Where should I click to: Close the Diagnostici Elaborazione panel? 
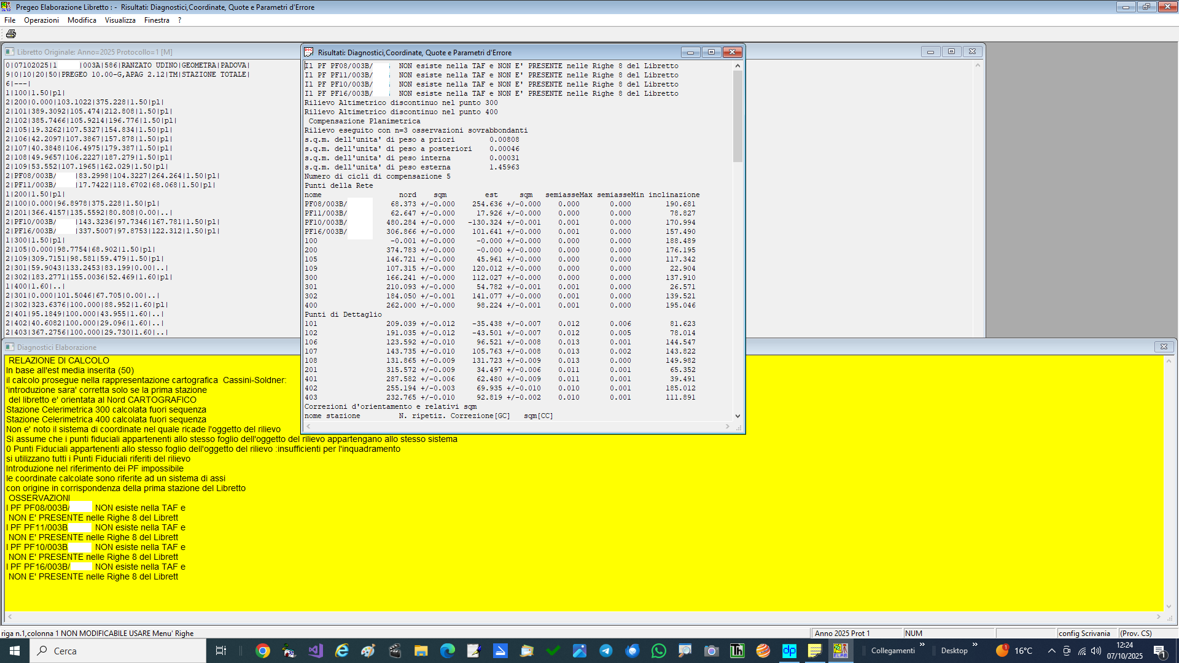coord(1163,347)
